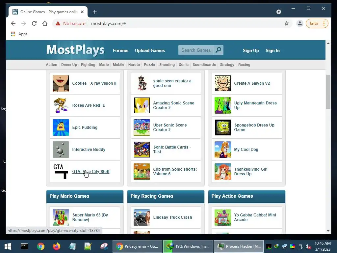This screenshot has width=337, height=253.
Task: Open the tab search dropdown arrow
Action: (x=278, y=12)
